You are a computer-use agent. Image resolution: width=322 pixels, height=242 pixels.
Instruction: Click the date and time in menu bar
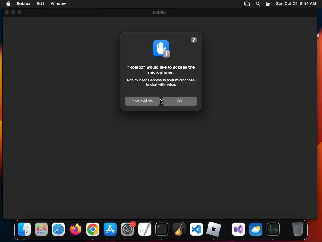(296, 4)
